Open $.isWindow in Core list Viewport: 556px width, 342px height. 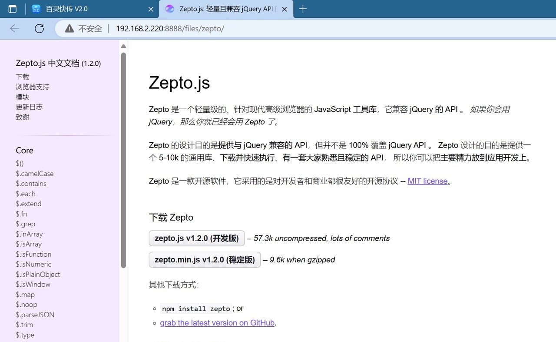(x=33, y=284)
